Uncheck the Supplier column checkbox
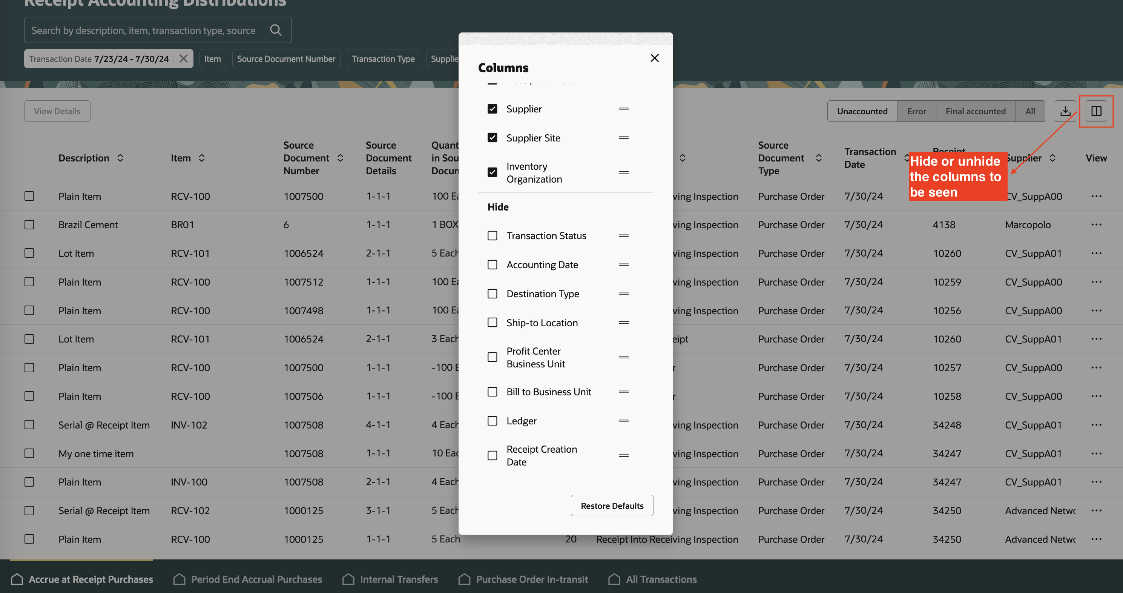 point(492,109)
